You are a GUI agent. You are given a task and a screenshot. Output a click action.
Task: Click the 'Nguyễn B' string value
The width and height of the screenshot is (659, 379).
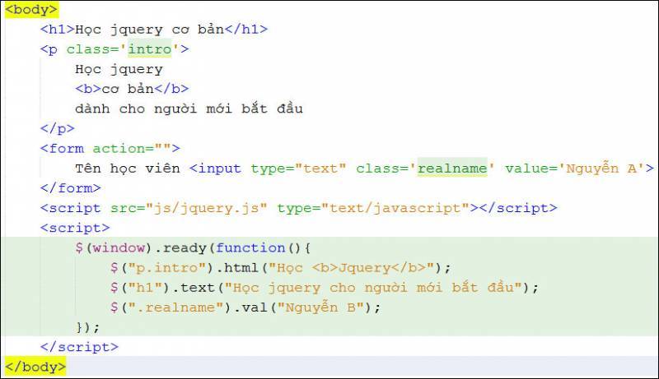coord(320,307)
